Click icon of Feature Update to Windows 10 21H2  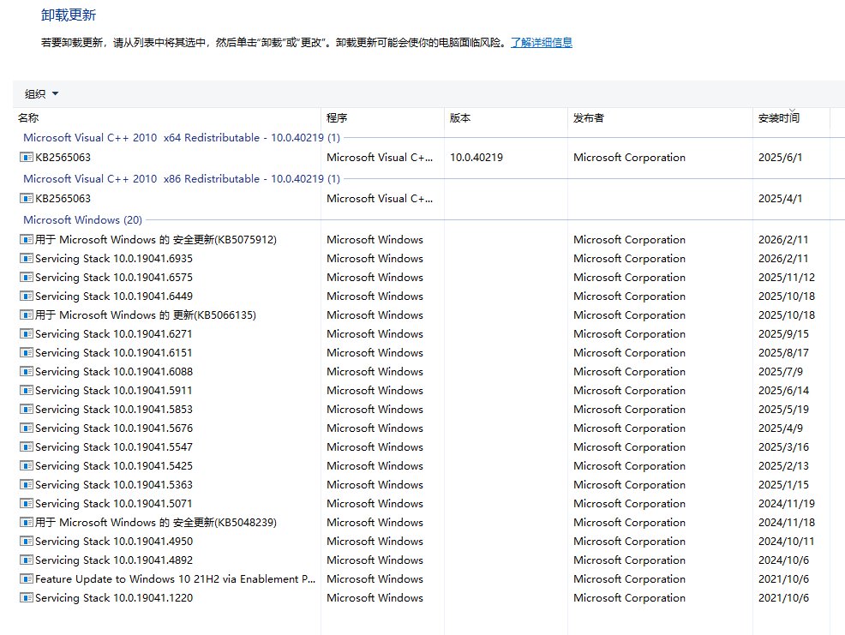[x=26, y=579]
